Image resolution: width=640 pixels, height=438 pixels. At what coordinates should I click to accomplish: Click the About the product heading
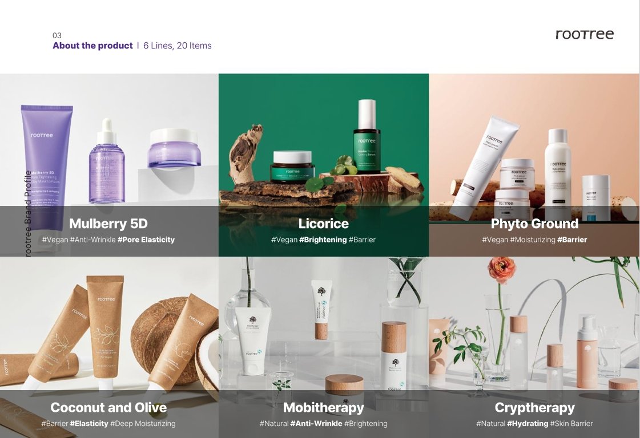[92, 46]
